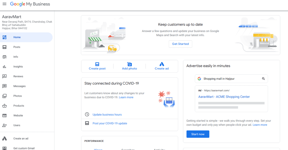The height and width of the screenshot is (150, 288).
Task: Click the Info storefront icon
Action: [x=4, y=57]
